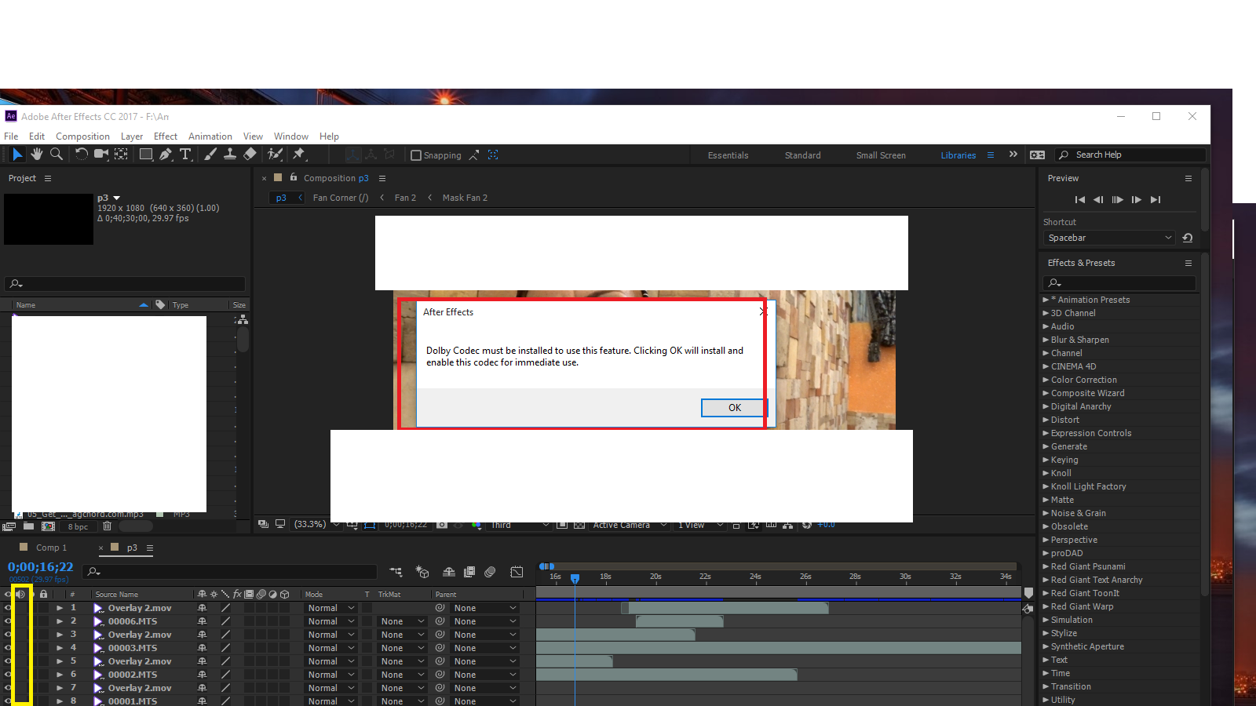This screenshot has height=706, width=1256.
Task: Select the Horizontal Type tool
Action: [x=185, y=155]
